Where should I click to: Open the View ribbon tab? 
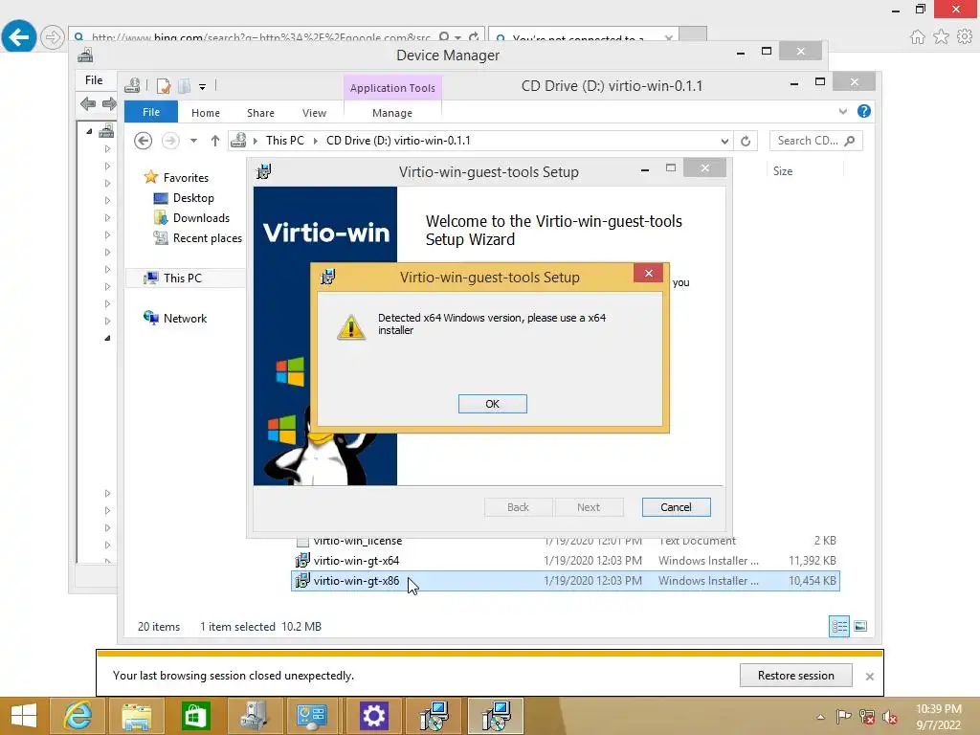314,113
